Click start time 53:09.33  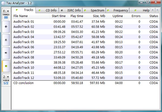pos(59,78)
